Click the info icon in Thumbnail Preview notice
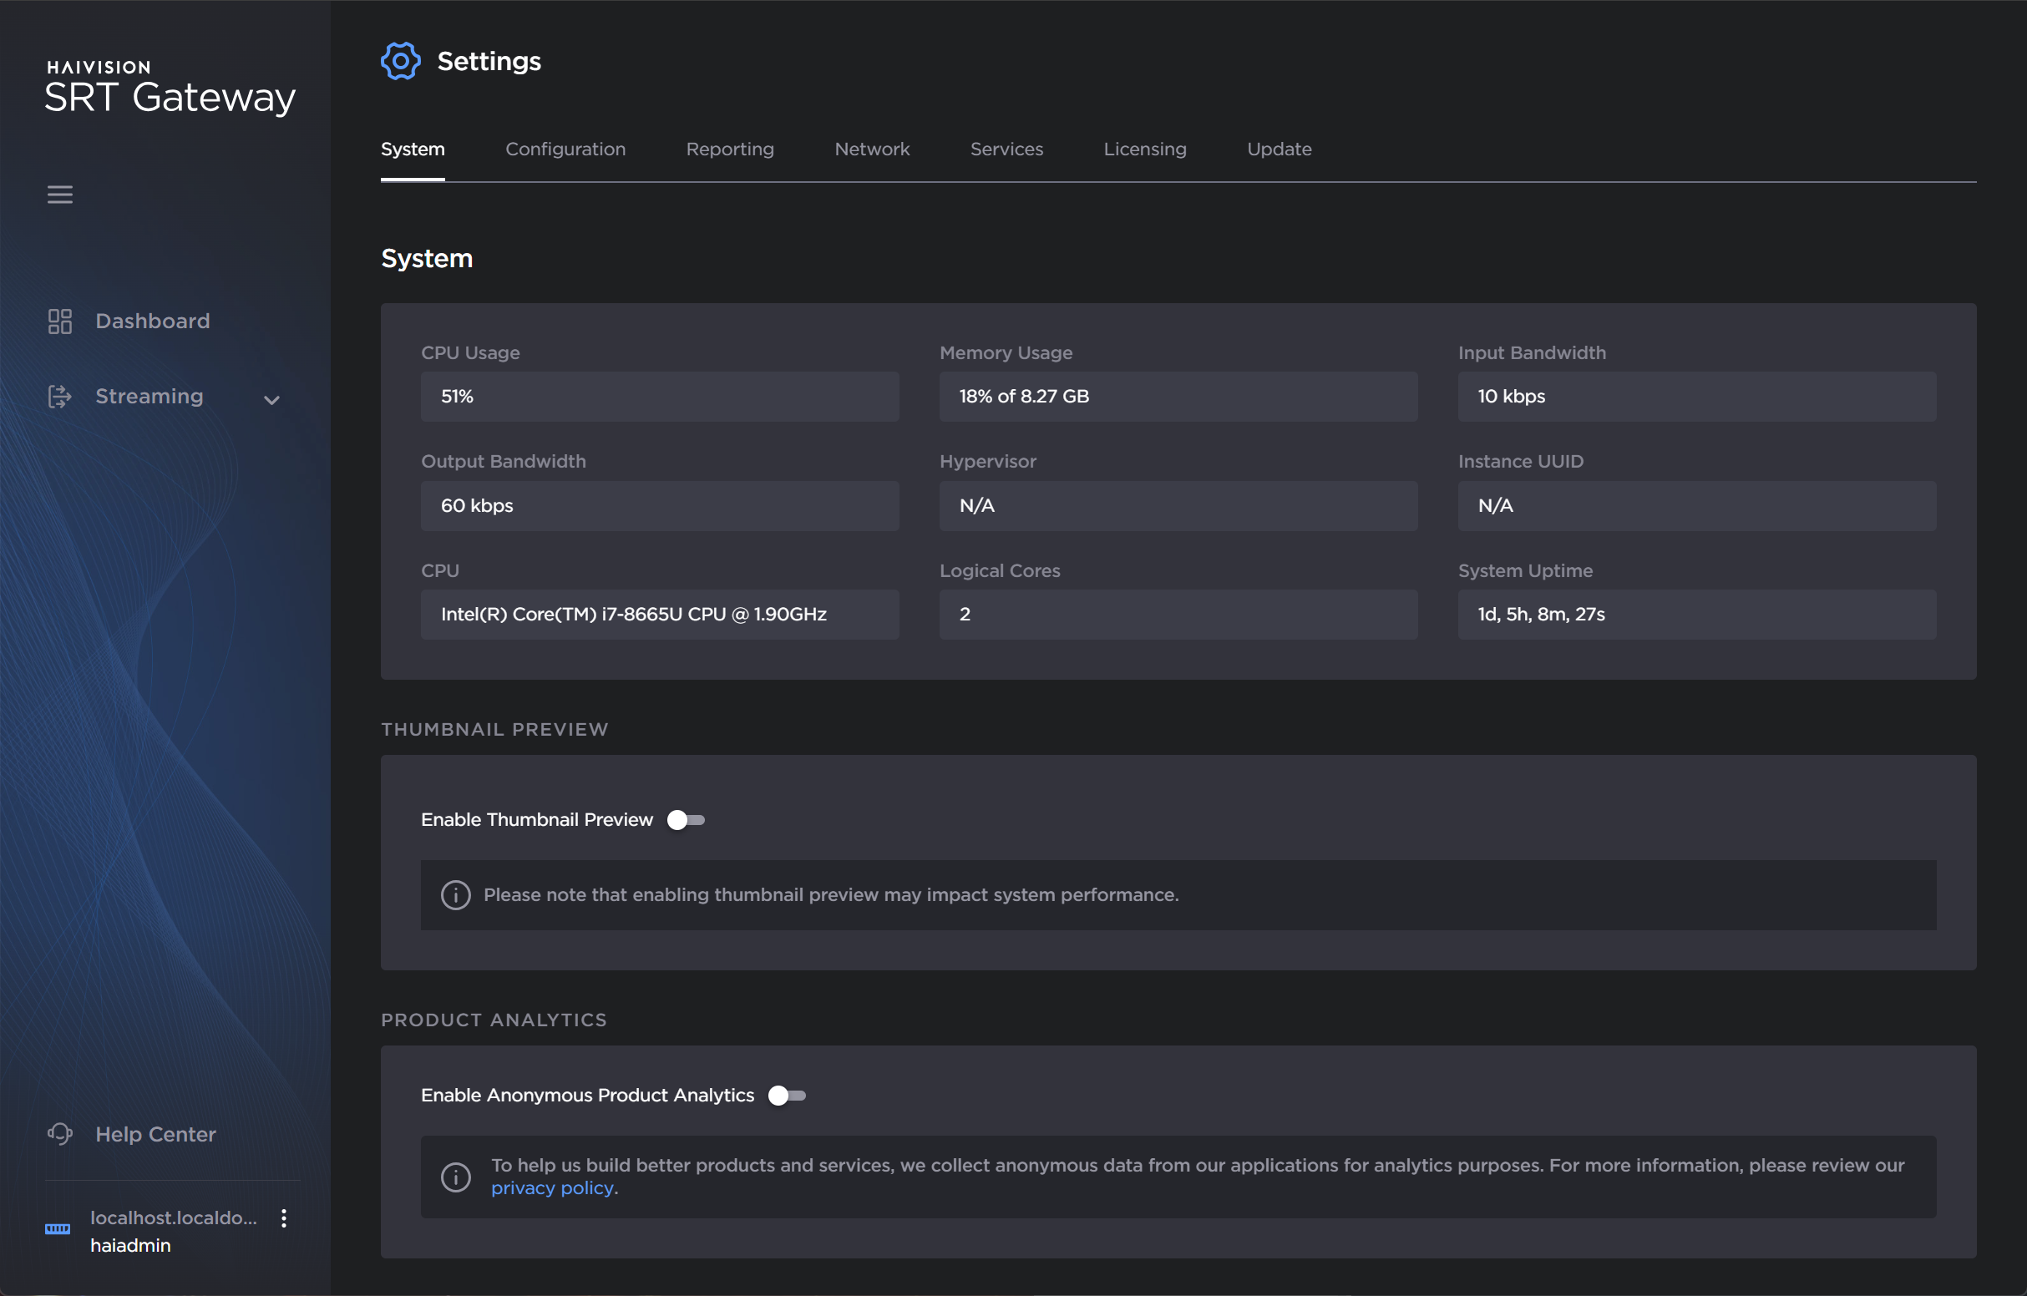2027x1296 pixels. [454, 894]
